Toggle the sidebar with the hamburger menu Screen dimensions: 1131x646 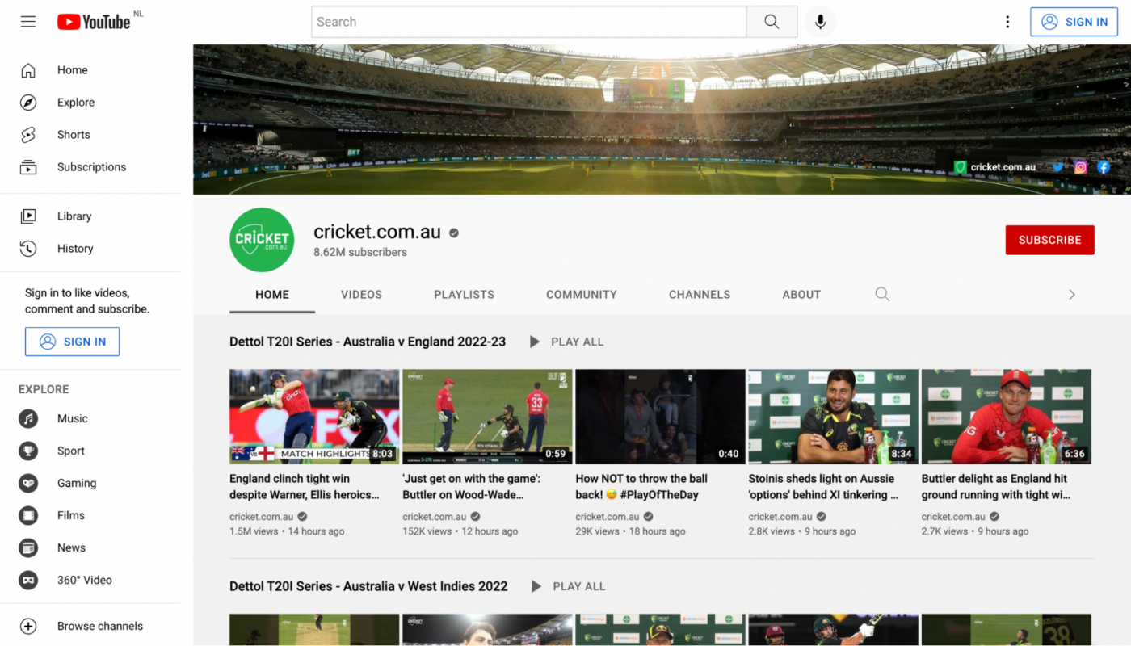coord(28,21)
